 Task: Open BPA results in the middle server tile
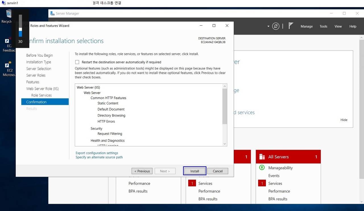click(x=208, y=199)
